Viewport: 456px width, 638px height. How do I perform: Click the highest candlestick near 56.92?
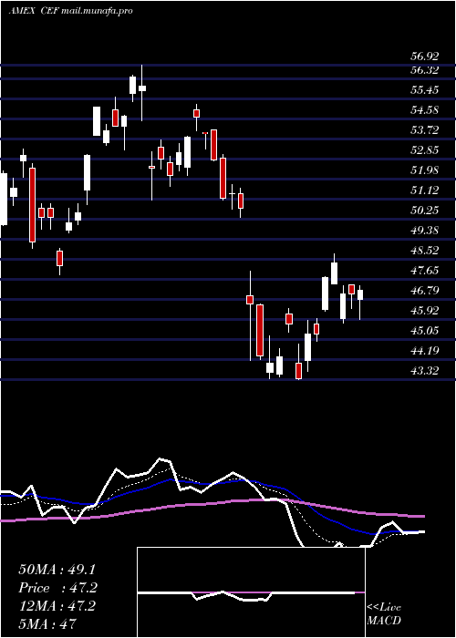tap(142, 93)
